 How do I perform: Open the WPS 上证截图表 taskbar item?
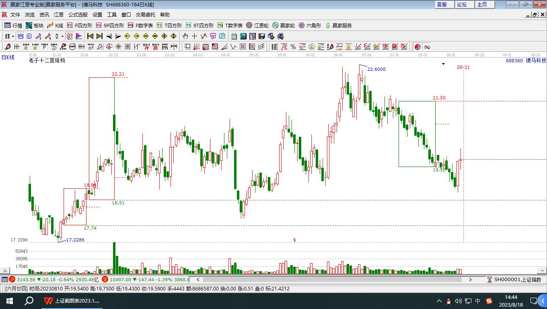click(x=72, y=301)
